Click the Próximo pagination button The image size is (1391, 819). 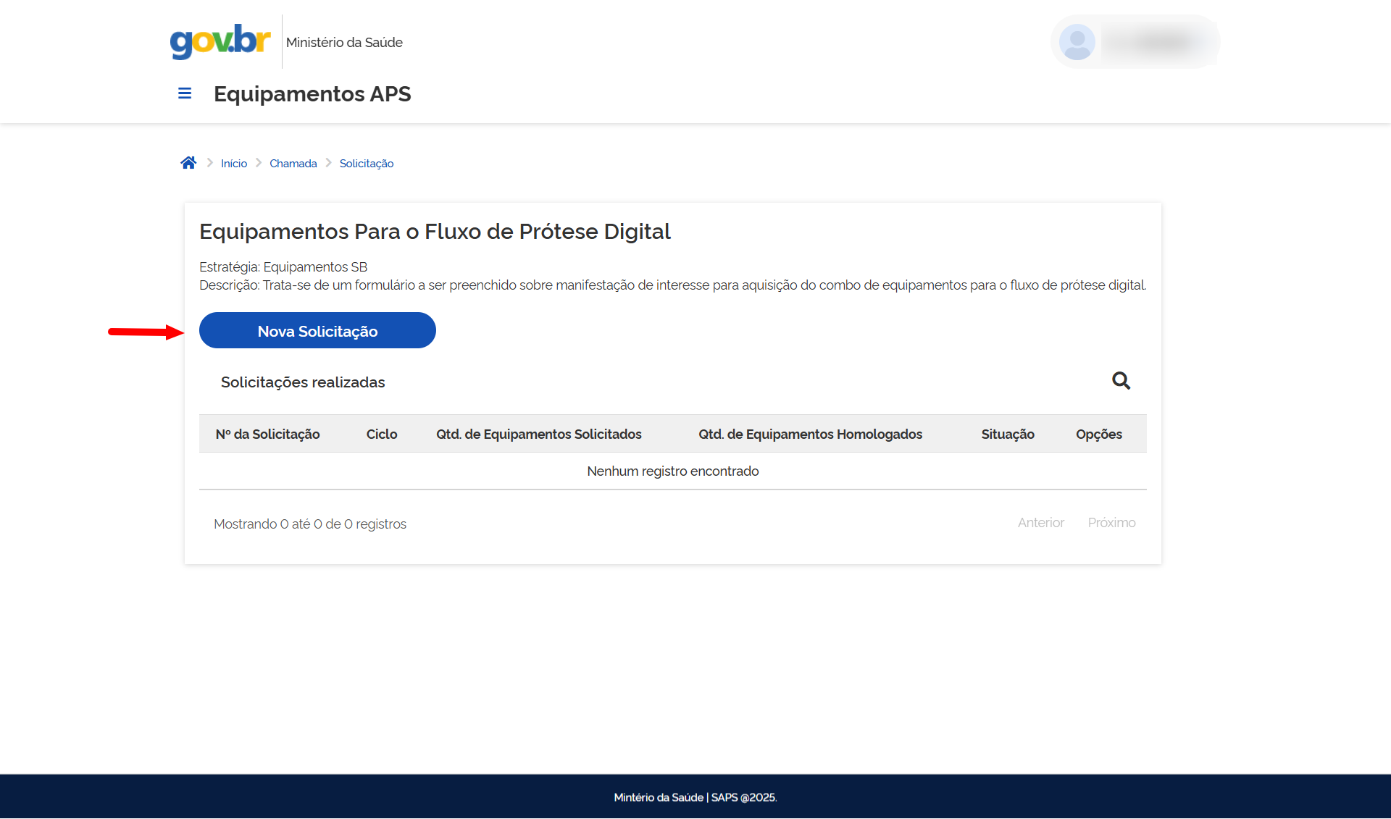(x=1111, y=523)
